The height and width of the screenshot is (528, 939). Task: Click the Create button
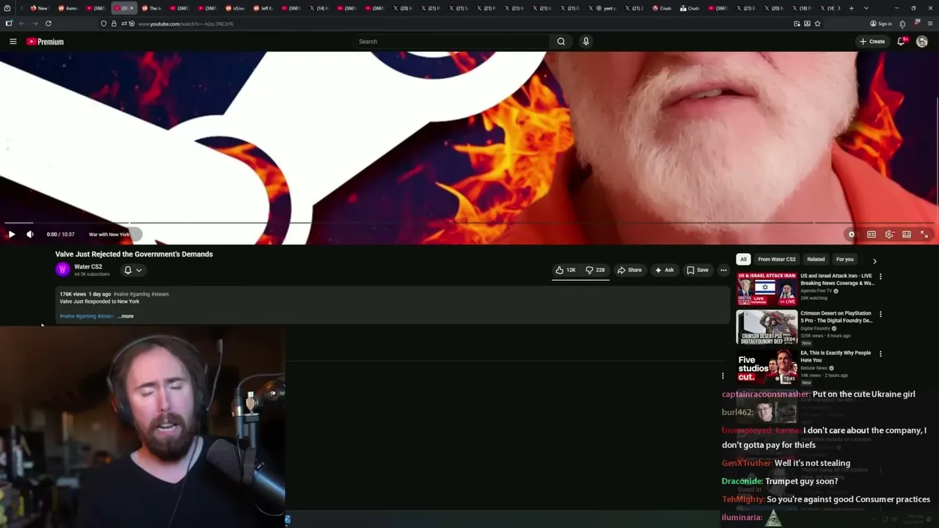872,42
